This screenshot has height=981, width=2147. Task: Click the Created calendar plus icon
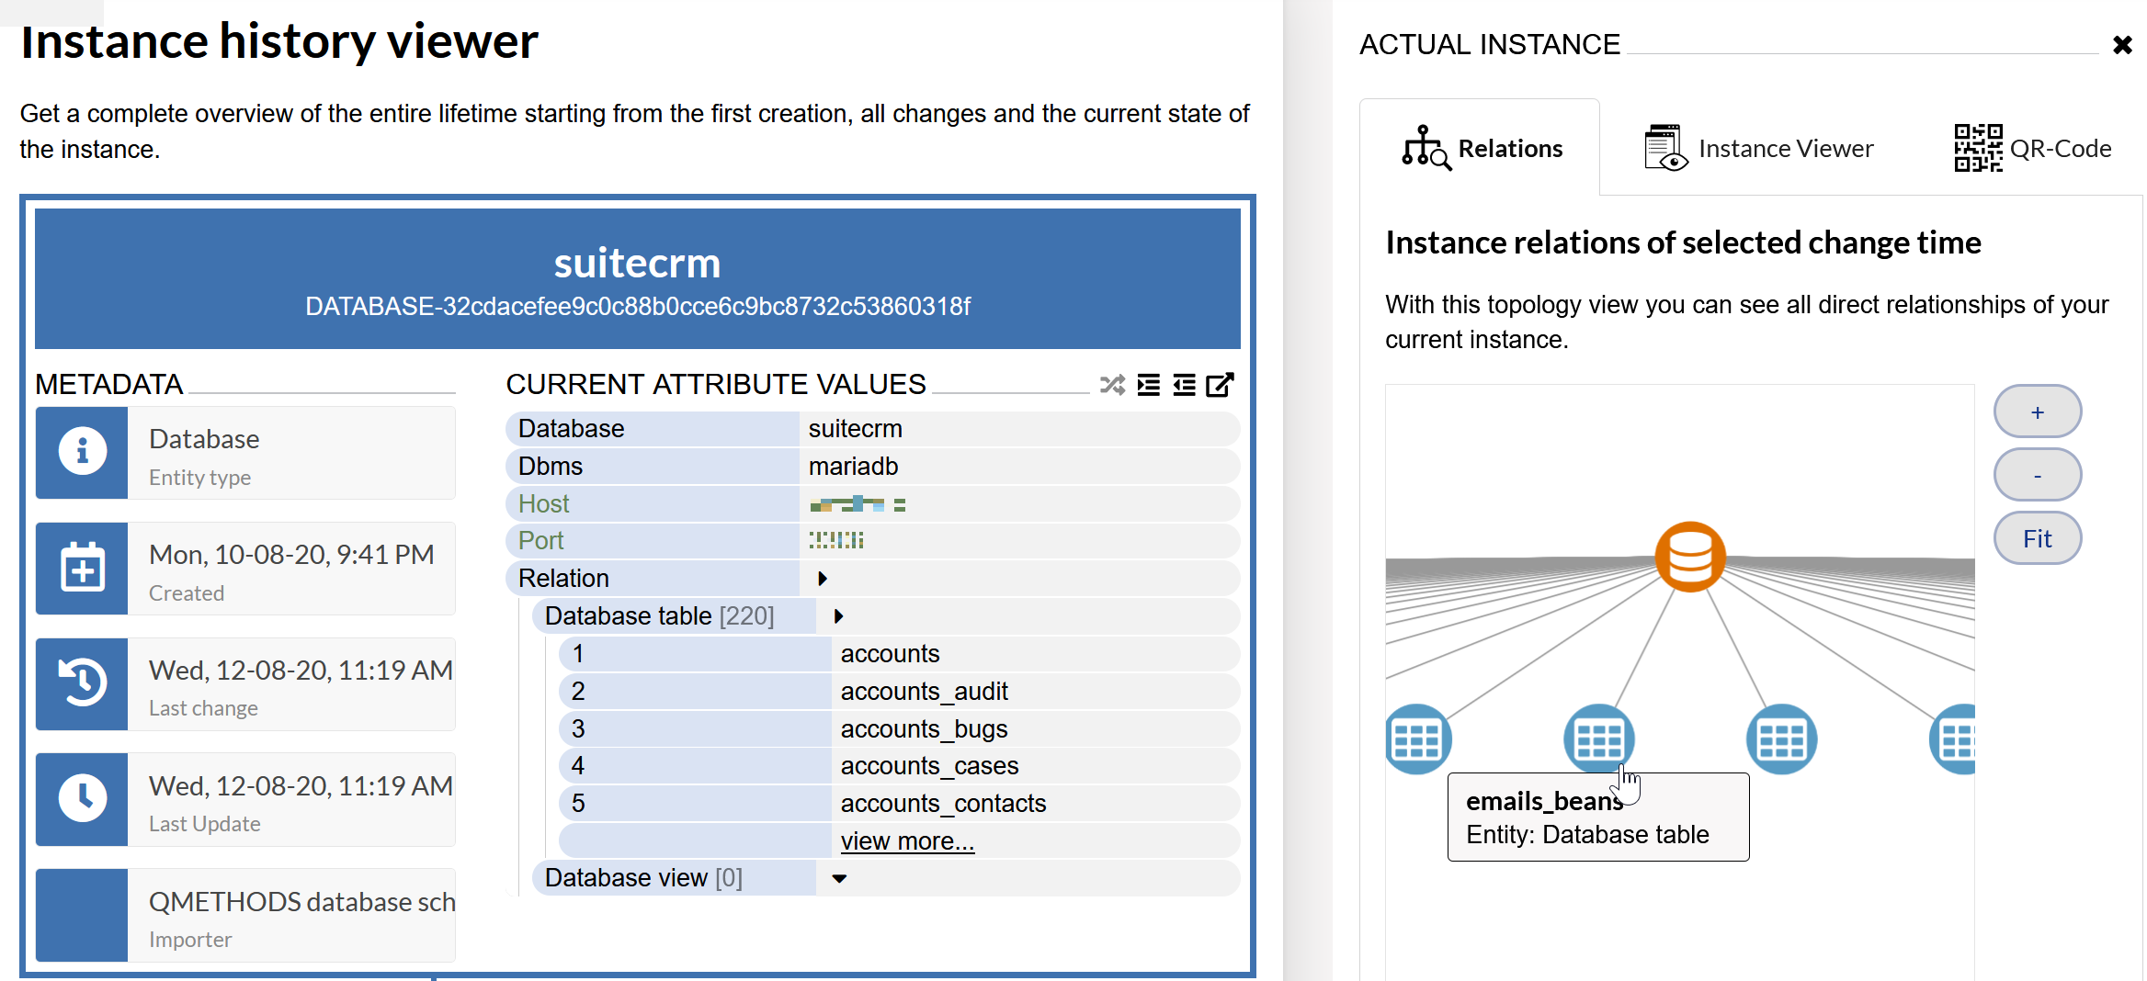point(82,568)
